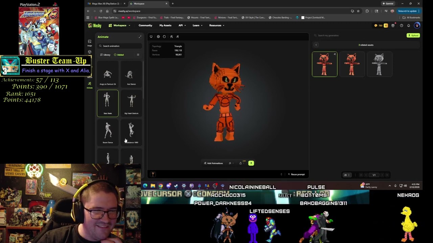Select the Boom Dance animation
The image size is (433, 243).
coord(108,132)
